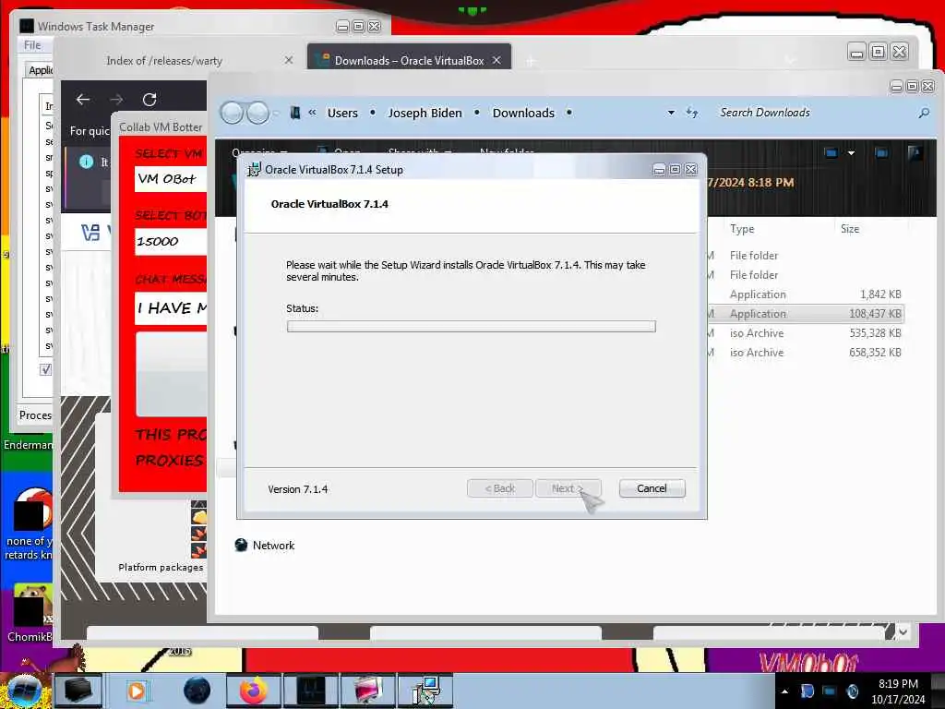Open a new browser tab with plus button
Image resolution: width=945 pixels, height=709 pixels.
(x=531, y=61)
